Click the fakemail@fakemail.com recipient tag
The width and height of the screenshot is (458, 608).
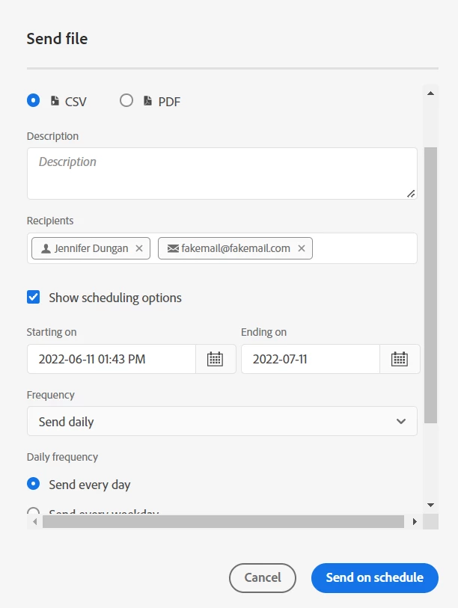coord(235,248)
